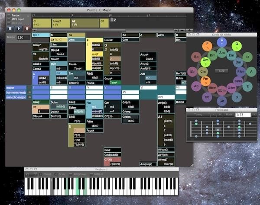Viewport: 260px width, 205px height.
Task: Click the D node in Circle of Fifths
Action: [x=247, y=57]
